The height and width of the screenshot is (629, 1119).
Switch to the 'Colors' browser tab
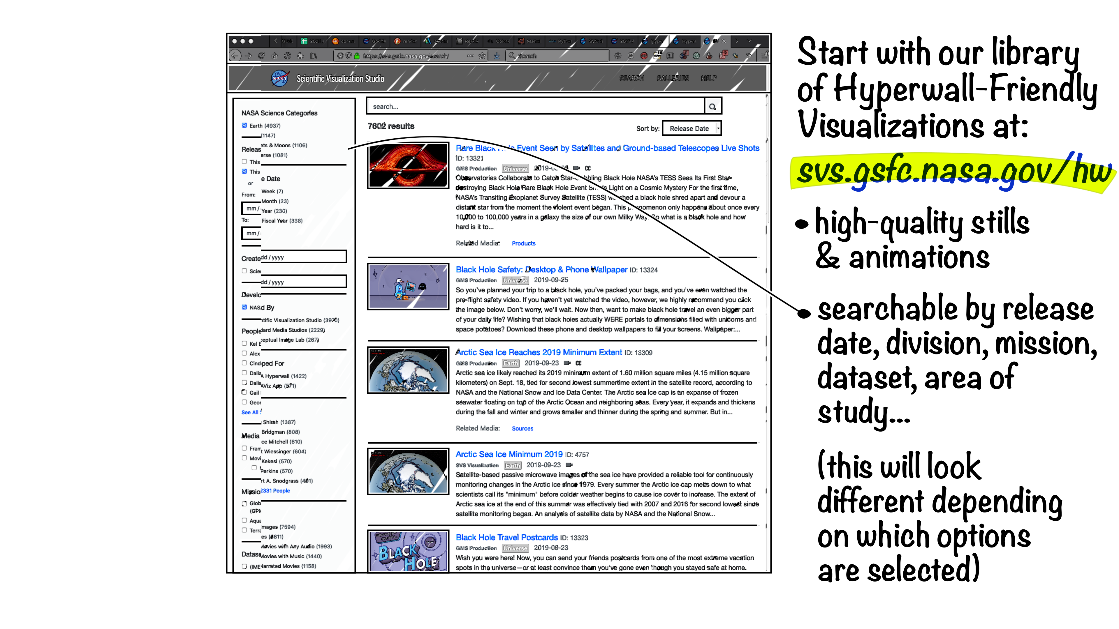pos(499,41)
